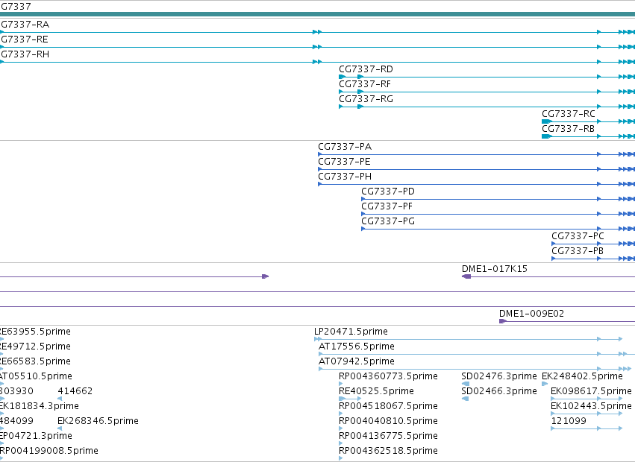The image size is (635, 462).
Task: Open EST EK098617.5prime
Action: click(x=591, y=391)
